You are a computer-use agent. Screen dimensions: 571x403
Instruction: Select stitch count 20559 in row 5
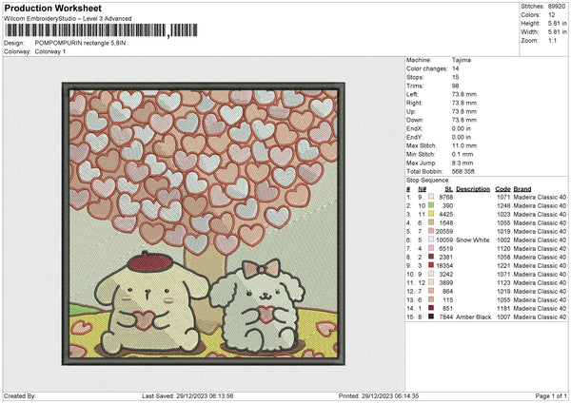click(444, 231)
